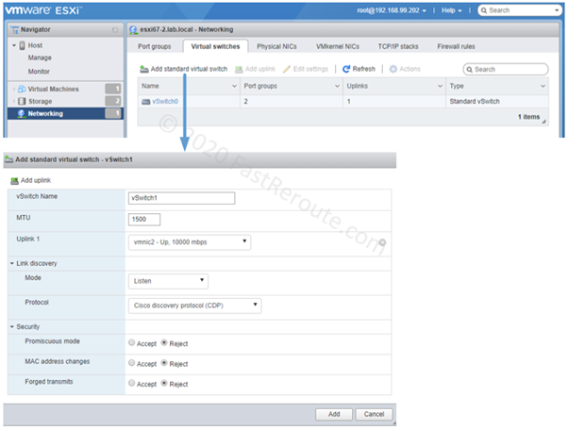The height and width of the screenshot is (430, 568).
Task: Open the Help dropdown menu
Action: point(451,10)
